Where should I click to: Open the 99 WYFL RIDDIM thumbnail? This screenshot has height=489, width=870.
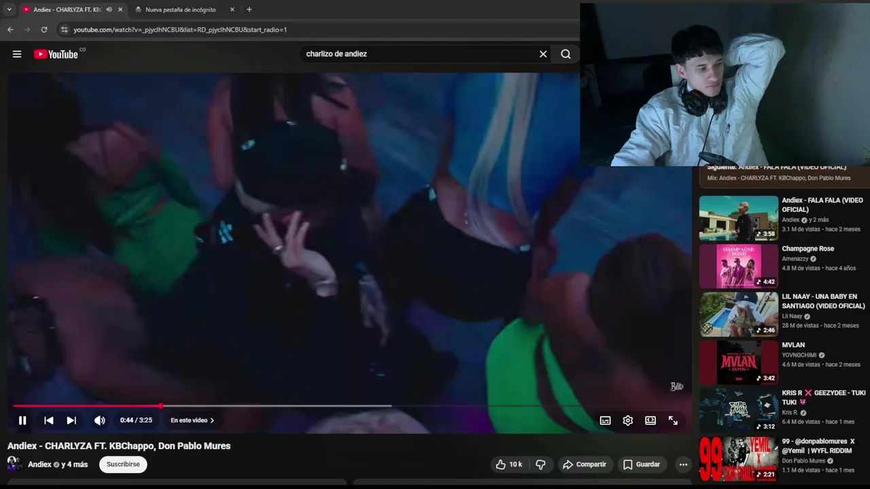point(739,460)
